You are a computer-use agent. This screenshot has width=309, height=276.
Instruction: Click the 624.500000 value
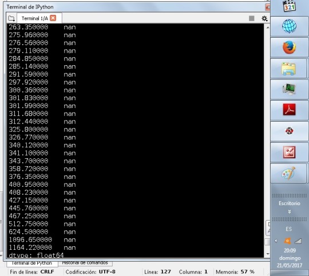click(x=29, y=231)
